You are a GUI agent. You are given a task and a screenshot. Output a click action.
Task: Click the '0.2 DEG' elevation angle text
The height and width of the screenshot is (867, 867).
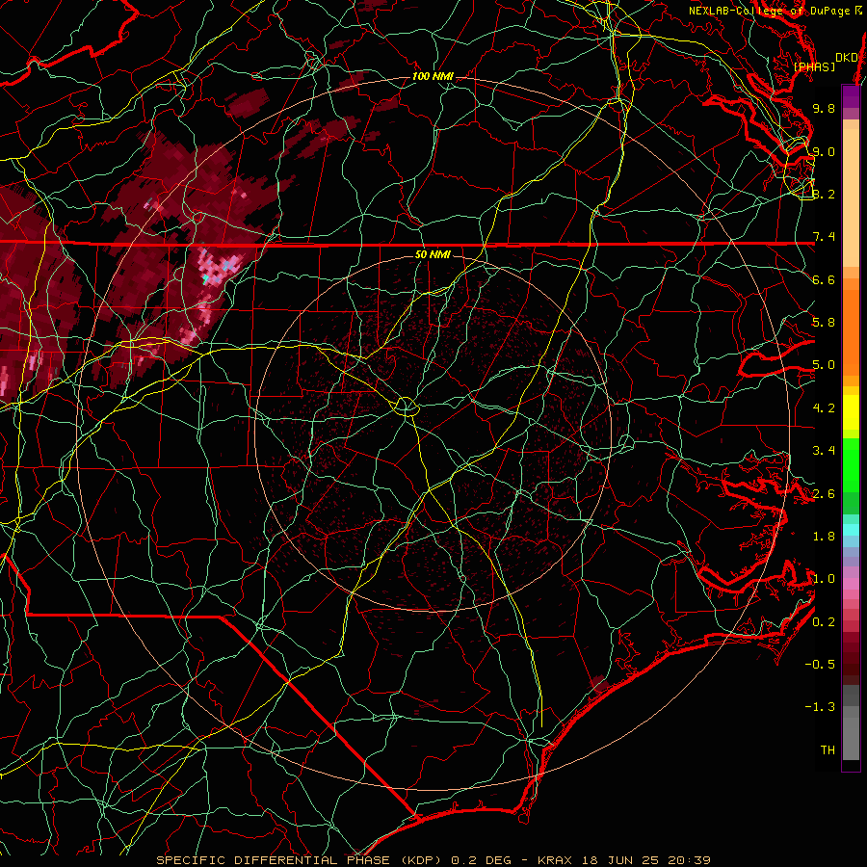point(480,860)
